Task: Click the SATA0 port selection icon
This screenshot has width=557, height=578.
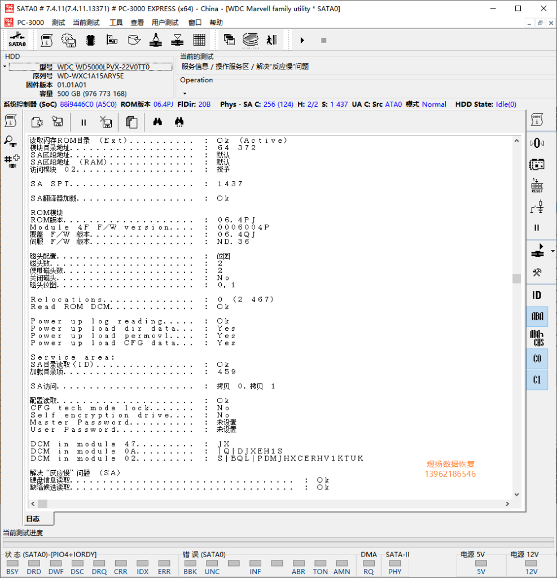Action: pos(17,40)
